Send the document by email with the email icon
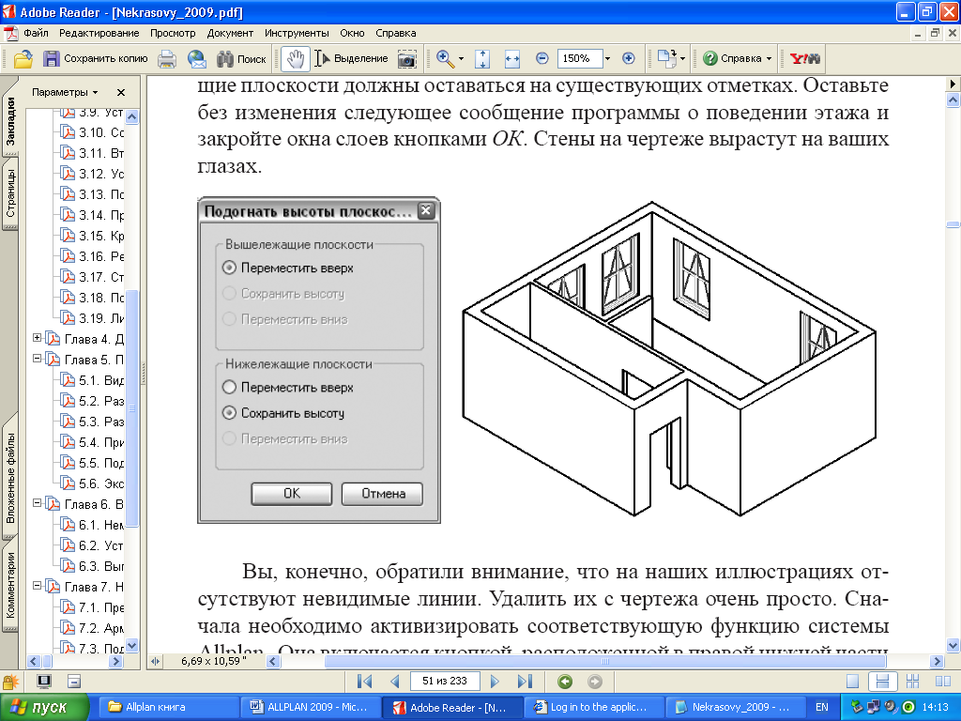The image size is (961, 721). pyautogui.click(x=197, y=59)
